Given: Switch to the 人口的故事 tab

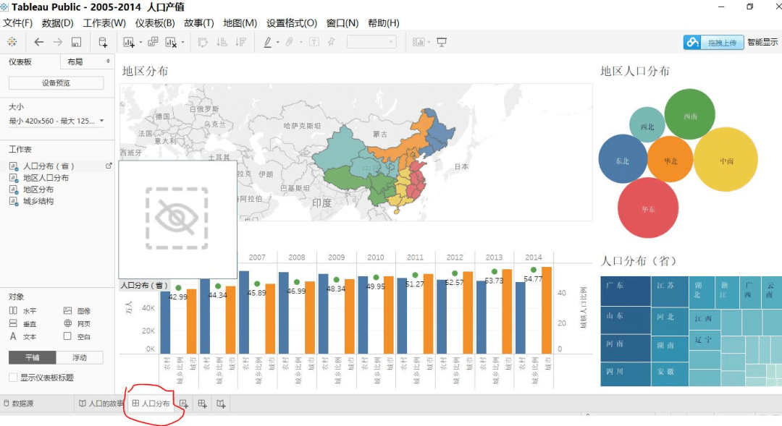Looking at the screenshot, I should (101, 404).
